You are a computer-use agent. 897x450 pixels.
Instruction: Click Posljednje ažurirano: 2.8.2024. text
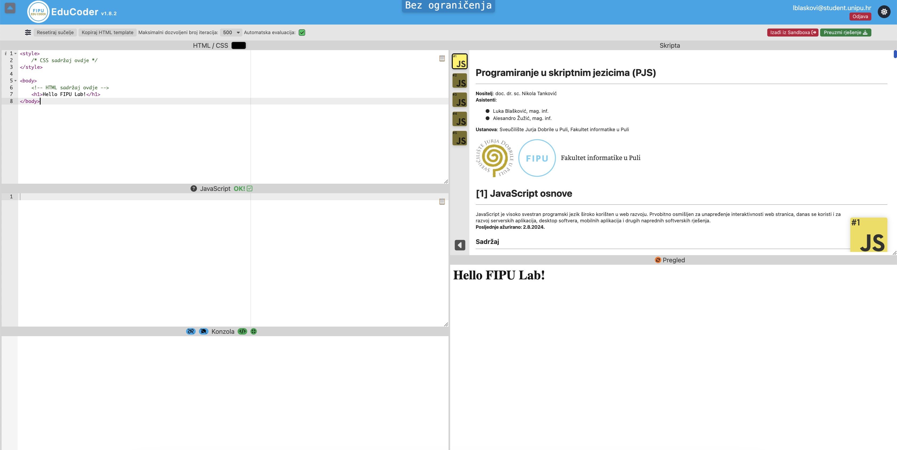[x=510, y=227]
